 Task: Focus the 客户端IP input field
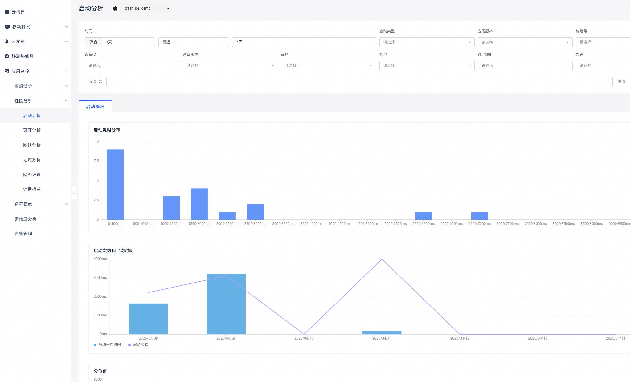coord(525,66)
